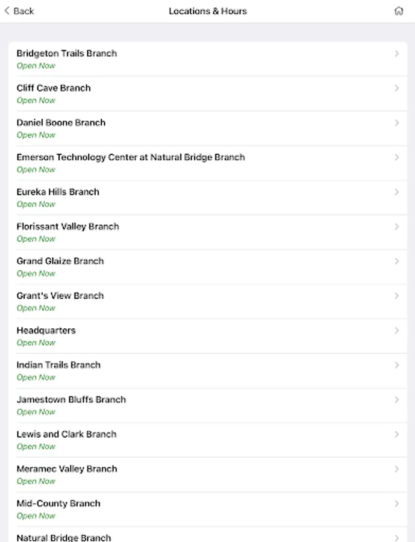The height and width of the screenshot is (542, 415).
Task: Tap Florissant Valley Branch chevron arrow
Action: click(396, 226)
